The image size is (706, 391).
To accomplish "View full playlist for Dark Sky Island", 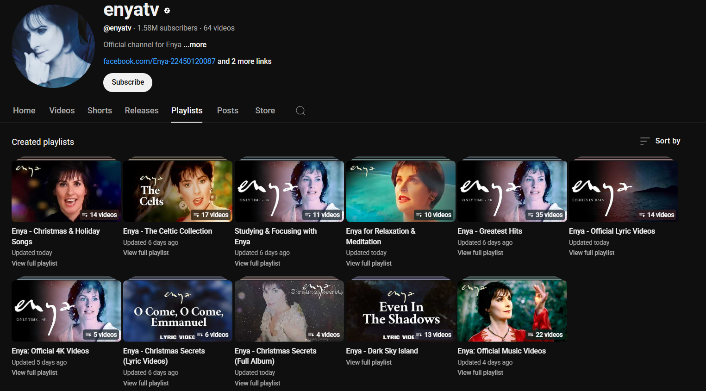I will click(x=369, y=362).
